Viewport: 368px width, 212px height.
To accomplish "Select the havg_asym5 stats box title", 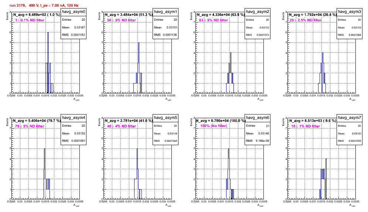I will 166,118.
